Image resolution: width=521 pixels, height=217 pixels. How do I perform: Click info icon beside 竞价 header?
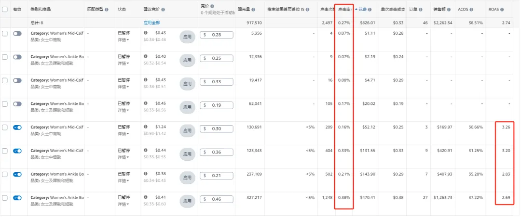(212, 6)
